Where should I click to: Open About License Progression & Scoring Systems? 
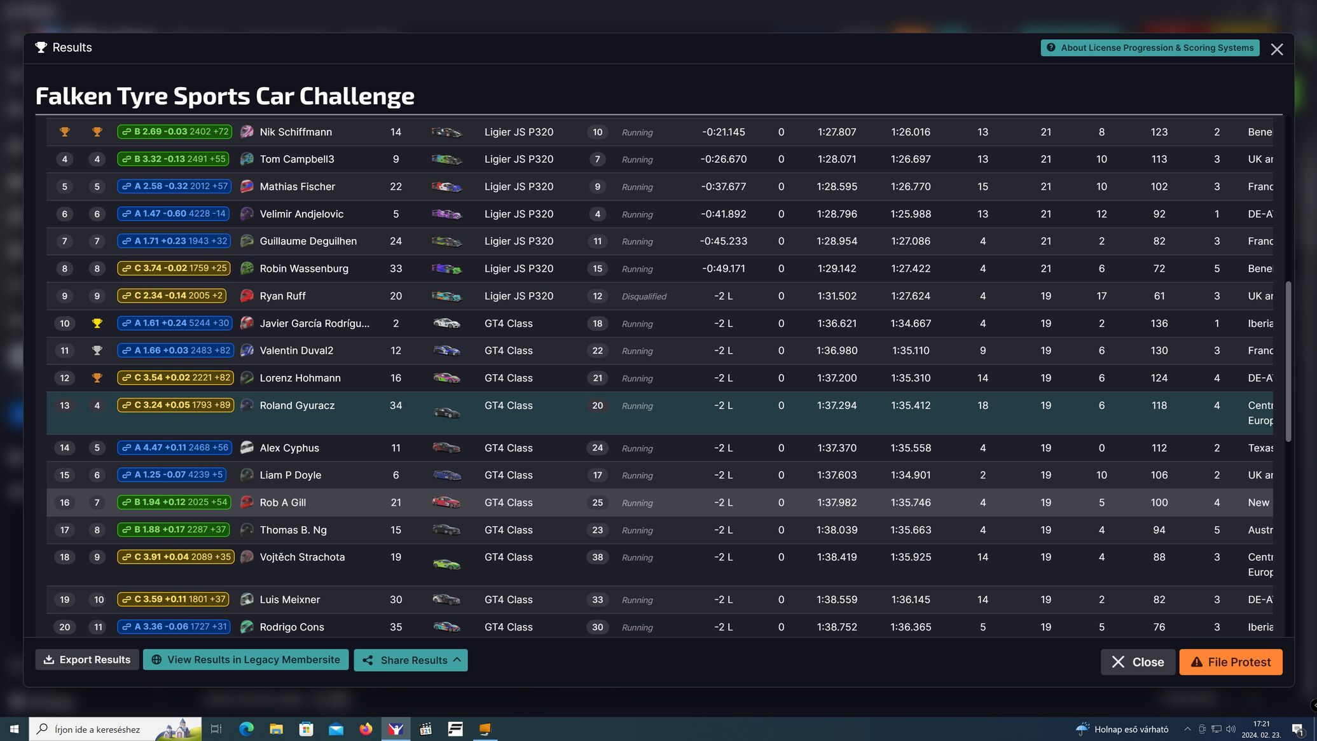1150,48
